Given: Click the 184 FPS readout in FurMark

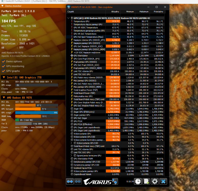Looking at the screenshot, I should 9,21.
